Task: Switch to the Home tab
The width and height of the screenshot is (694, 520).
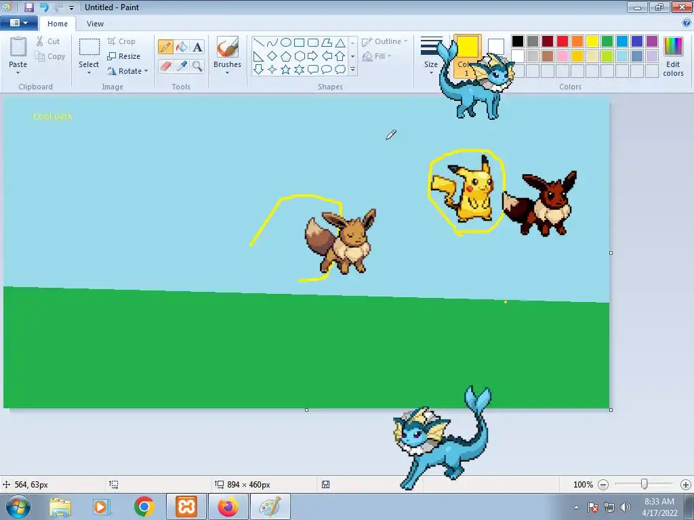Action: (x=58, y=24)
